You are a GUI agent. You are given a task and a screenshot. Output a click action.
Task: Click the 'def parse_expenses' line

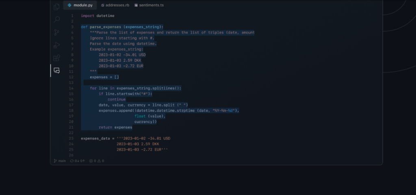(x=122, y=27)
